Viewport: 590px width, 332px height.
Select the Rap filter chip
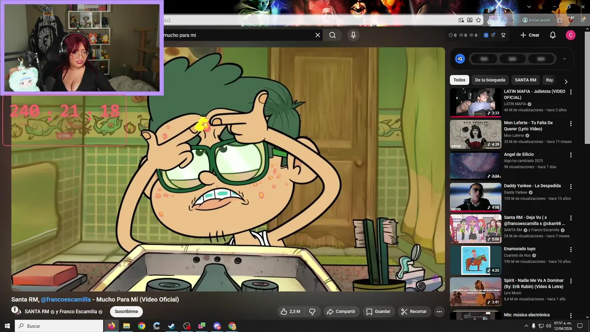pyautogui.click(x=549, y=80)
